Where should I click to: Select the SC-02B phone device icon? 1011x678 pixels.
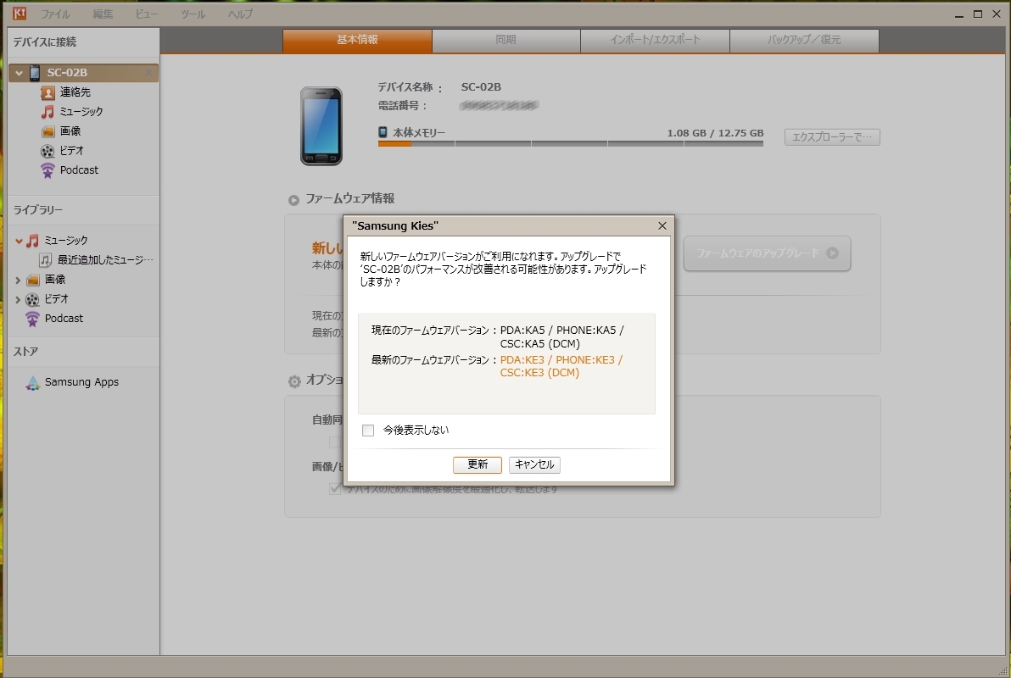[x=35, y=73]
